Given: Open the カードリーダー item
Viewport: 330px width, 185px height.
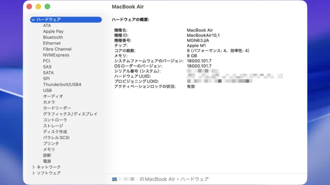Looking at the screenshot, I should click(x=57, y=108).
